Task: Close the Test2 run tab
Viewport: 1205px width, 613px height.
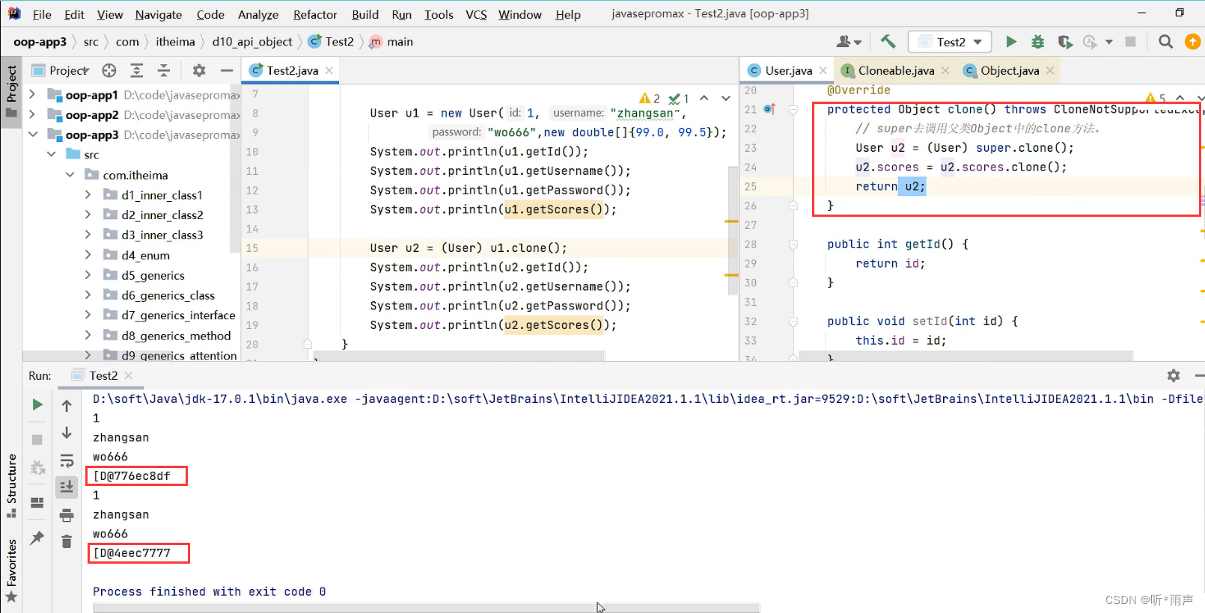Action: (x=129, y=375)
